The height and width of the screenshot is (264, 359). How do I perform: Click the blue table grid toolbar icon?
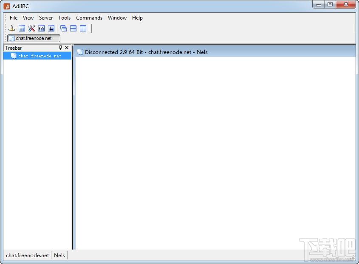[x=22, y=28]
